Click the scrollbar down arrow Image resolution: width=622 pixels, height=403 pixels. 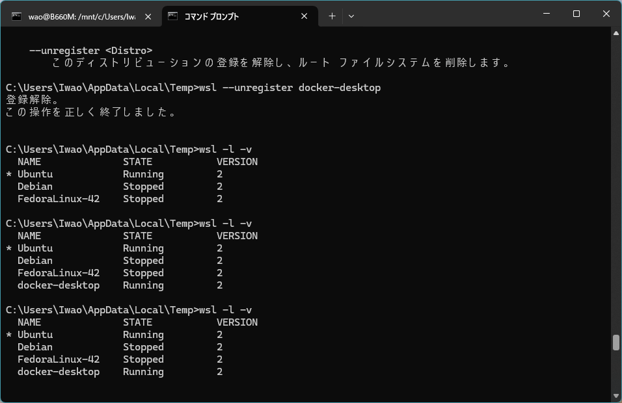point(615,395)
